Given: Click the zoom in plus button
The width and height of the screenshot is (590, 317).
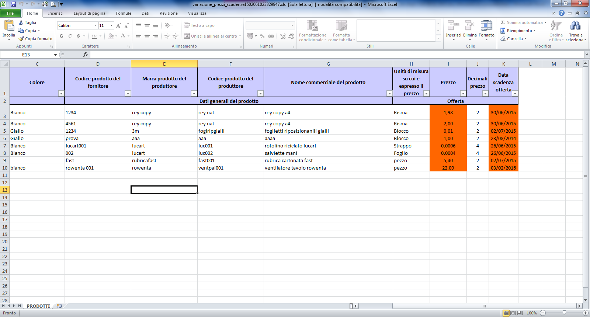Looking at the screenshot, I should click(x=585, y=313).
